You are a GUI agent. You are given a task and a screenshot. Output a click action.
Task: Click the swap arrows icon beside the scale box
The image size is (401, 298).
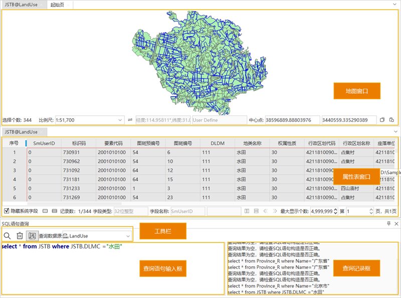[130, 120]
